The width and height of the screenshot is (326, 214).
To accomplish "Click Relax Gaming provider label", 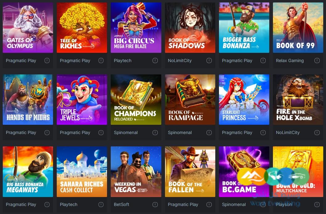I will click(x=290, y=61).
